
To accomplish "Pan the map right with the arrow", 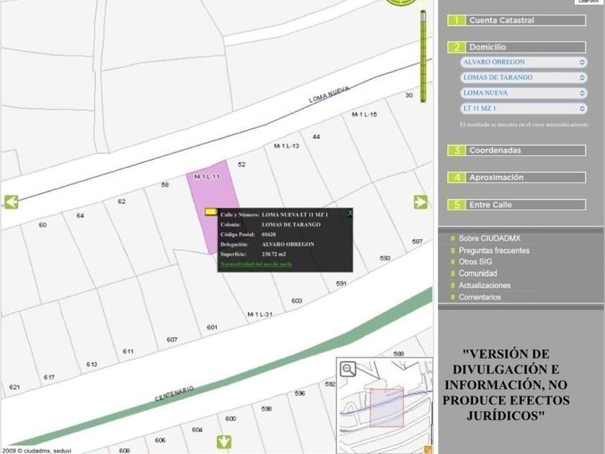I will [421, 202].
